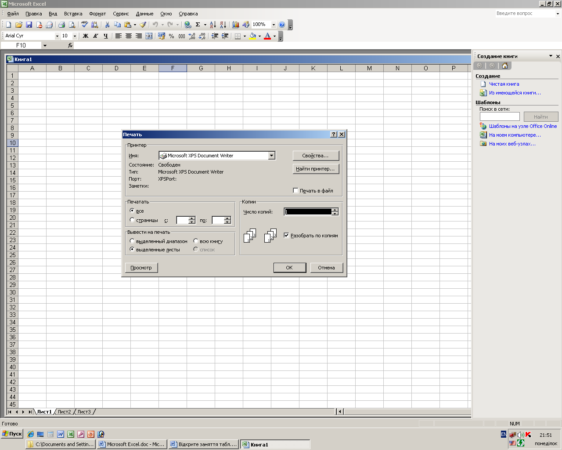The width and height of the screenshot is (562, 450).
Task: Click the Просмотр button
Action: click(x=141, y=268)
